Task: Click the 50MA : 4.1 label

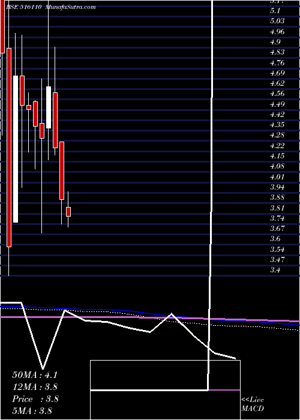Action: point(35,375)
